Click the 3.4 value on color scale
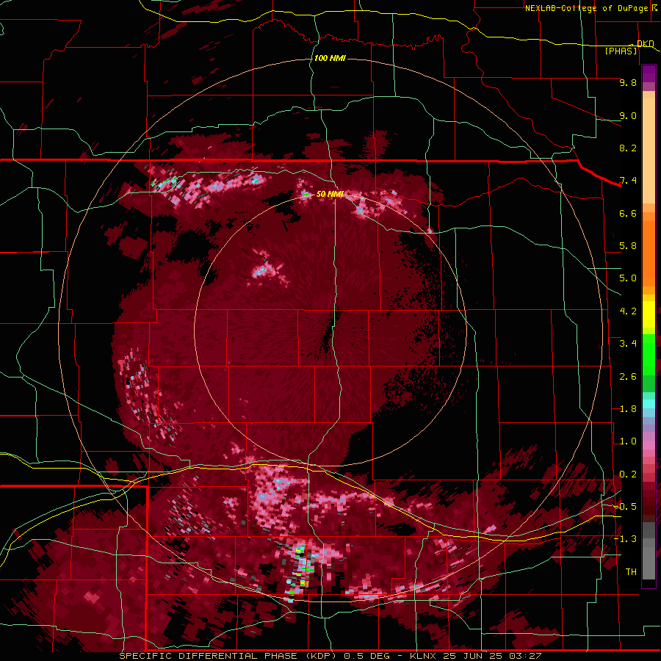The image size is (661, 661). coord(628,344)
